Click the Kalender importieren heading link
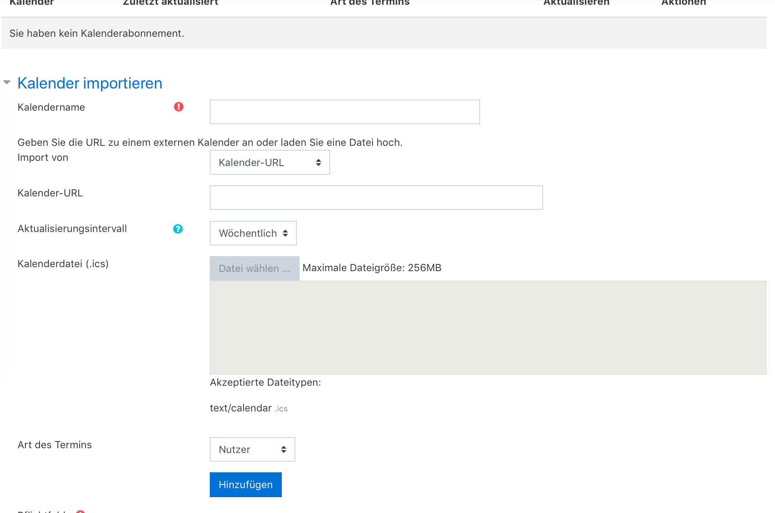The width and height of the screenshot is (775, 513). click(90, 83)
